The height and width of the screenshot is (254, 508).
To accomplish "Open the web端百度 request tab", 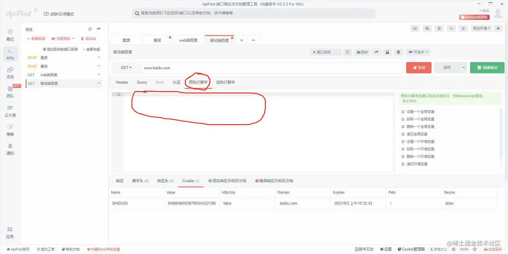I will (188, 40).
